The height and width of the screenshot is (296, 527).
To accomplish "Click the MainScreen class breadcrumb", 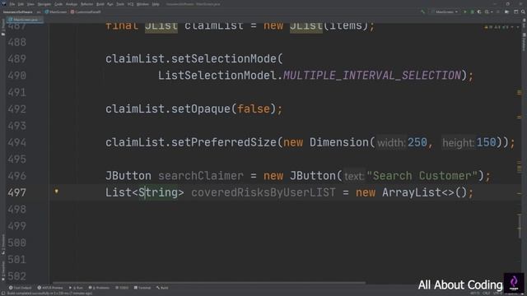I will coord(56,12).
